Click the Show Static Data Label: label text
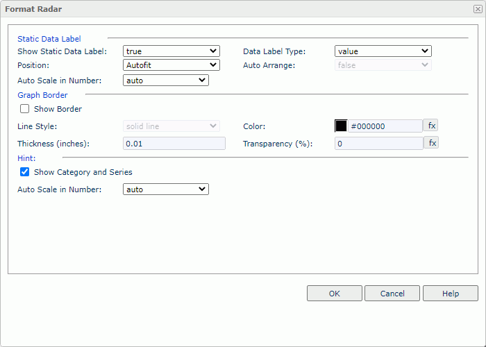 (x=62, y=51)
